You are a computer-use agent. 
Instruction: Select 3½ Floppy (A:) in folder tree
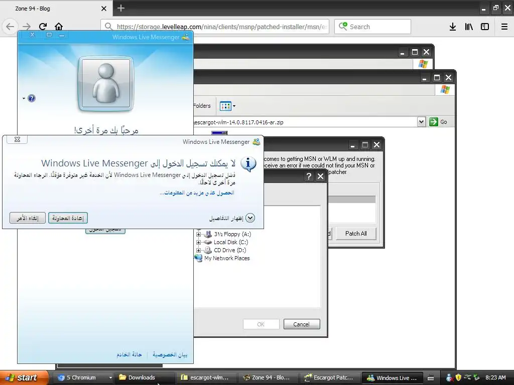pos(232,234)
